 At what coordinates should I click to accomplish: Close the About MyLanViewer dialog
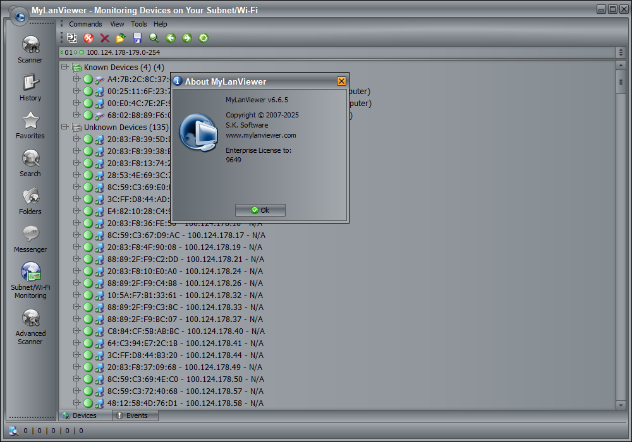pyautogui.click(x=341, y=81)
